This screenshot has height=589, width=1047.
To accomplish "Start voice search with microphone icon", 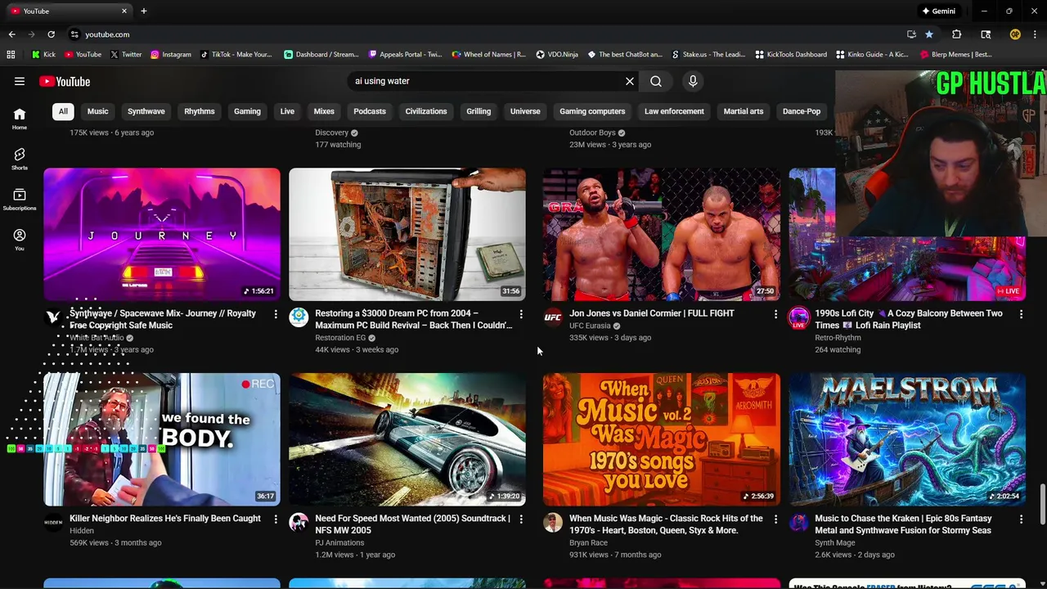I will coord(693,81).
